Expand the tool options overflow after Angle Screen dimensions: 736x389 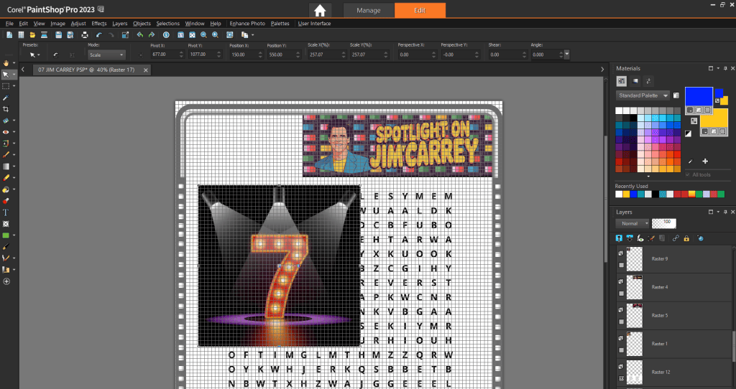point(566,55)
